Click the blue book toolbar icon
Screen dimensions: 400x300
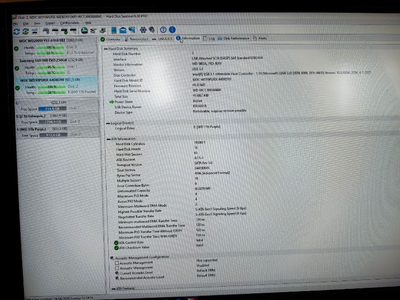[x=114, y=31]
